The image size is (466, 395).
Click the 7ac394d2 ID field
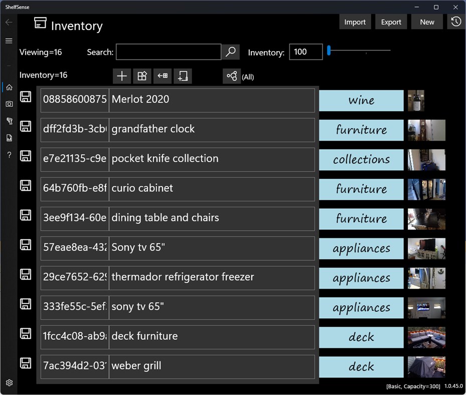click(x=75, y=367)
